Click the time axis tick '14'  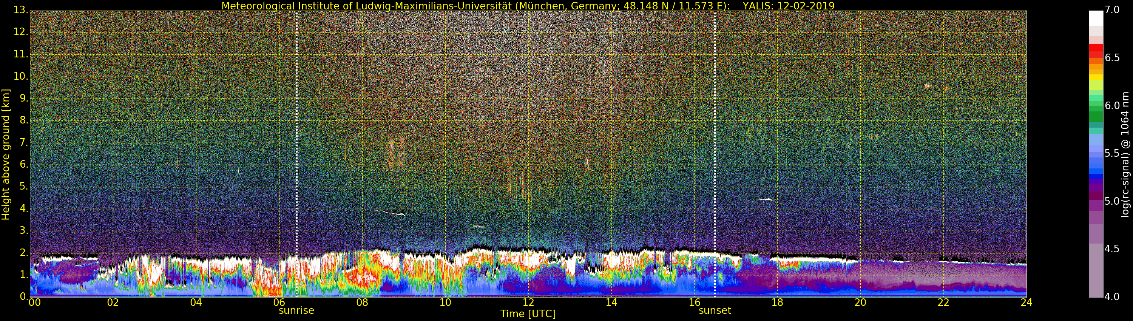(611, 302)
